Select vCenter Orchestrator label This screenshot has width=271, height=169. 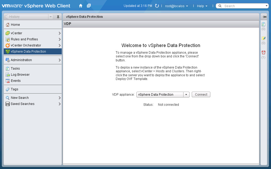[x=26, y=45]
